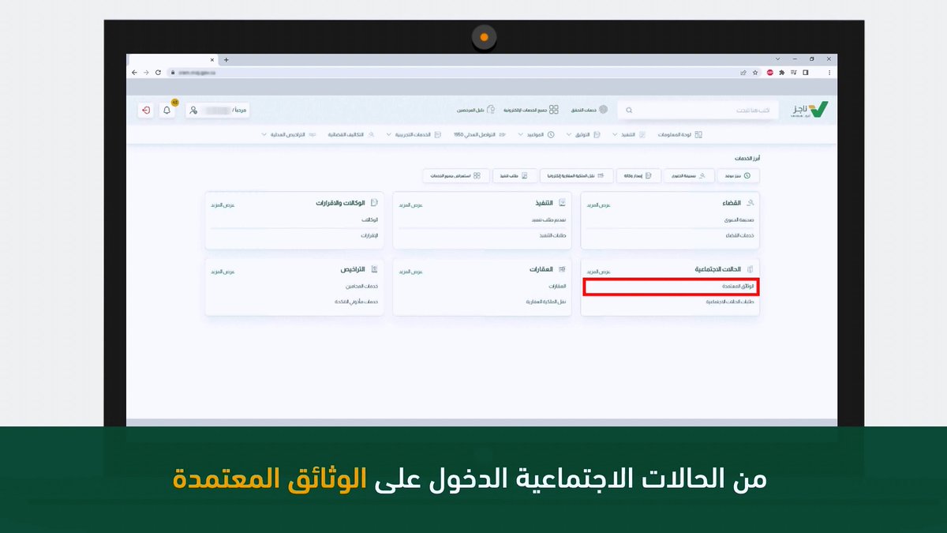Bookmark this page with the star icon

tap(755, 72)
